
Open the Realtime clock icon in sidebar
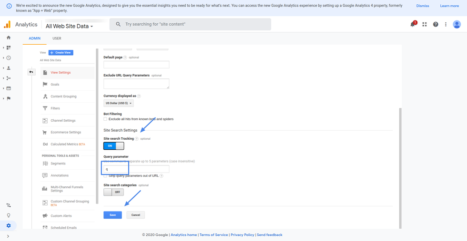(x=9, y=58)
